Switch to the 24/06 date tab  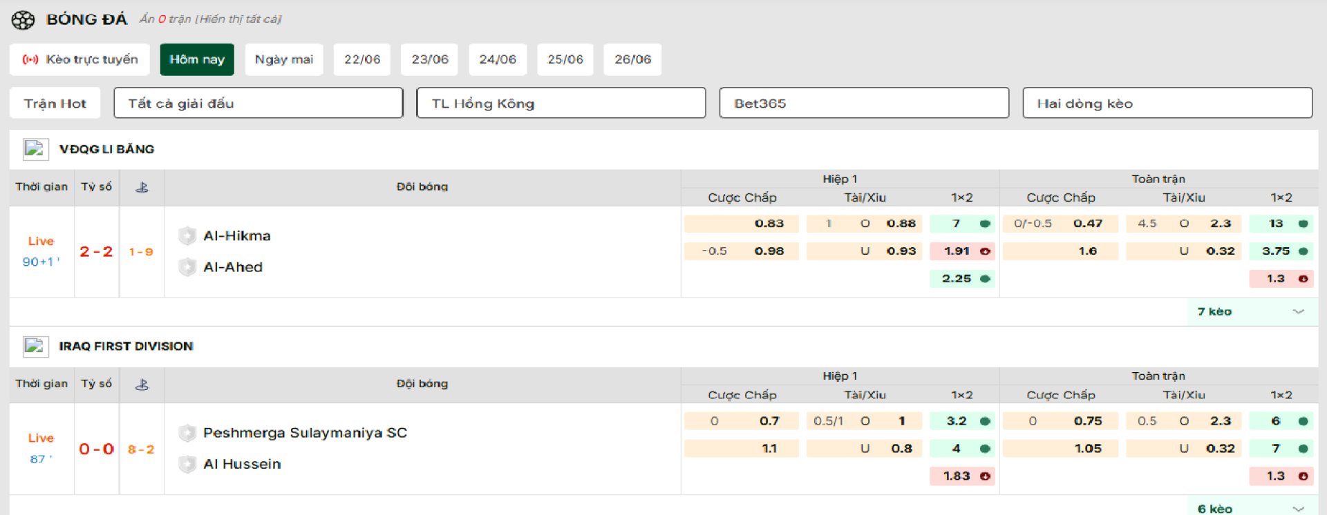498,59
